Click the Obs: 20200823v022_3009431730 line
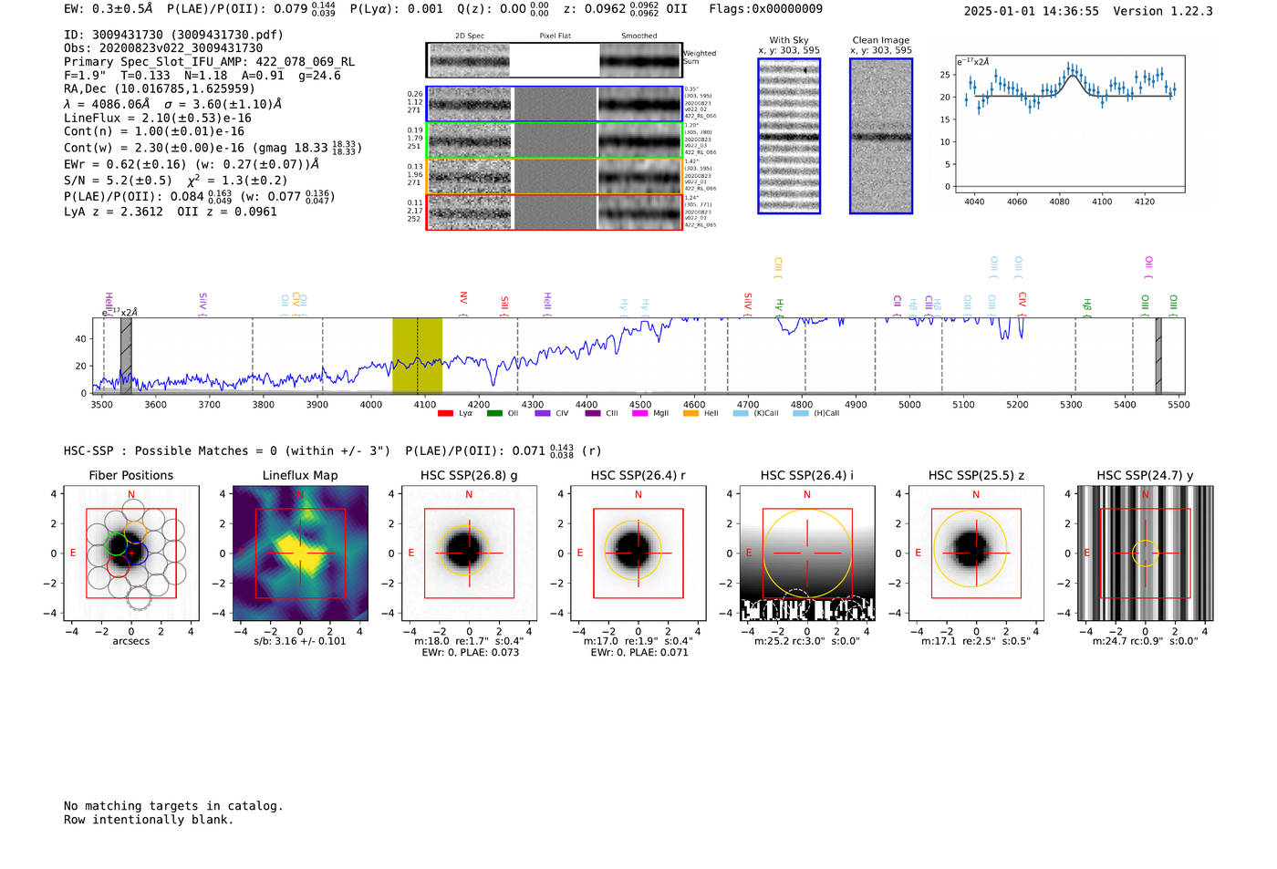 [163, 47]
